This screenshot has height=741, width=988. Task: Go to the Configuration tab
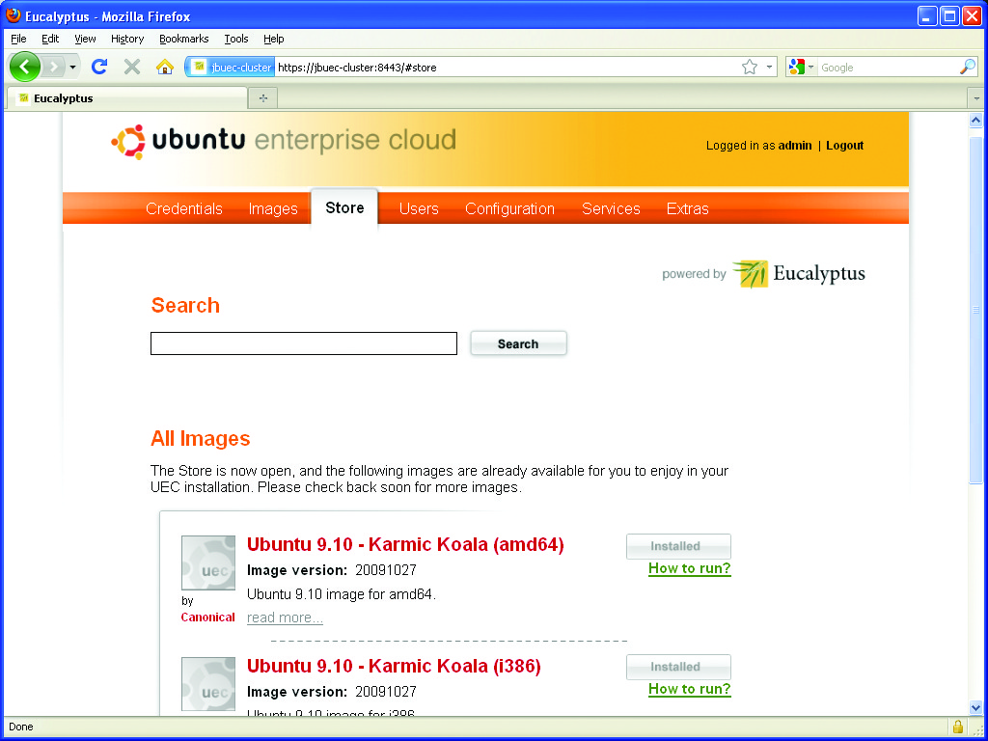509,208
